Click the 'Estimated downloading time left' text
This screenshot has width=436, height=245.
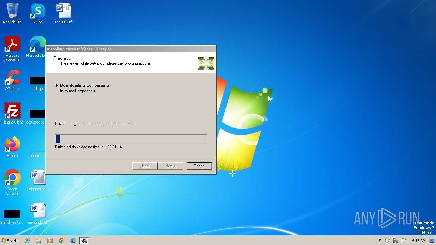pos(88,147)
